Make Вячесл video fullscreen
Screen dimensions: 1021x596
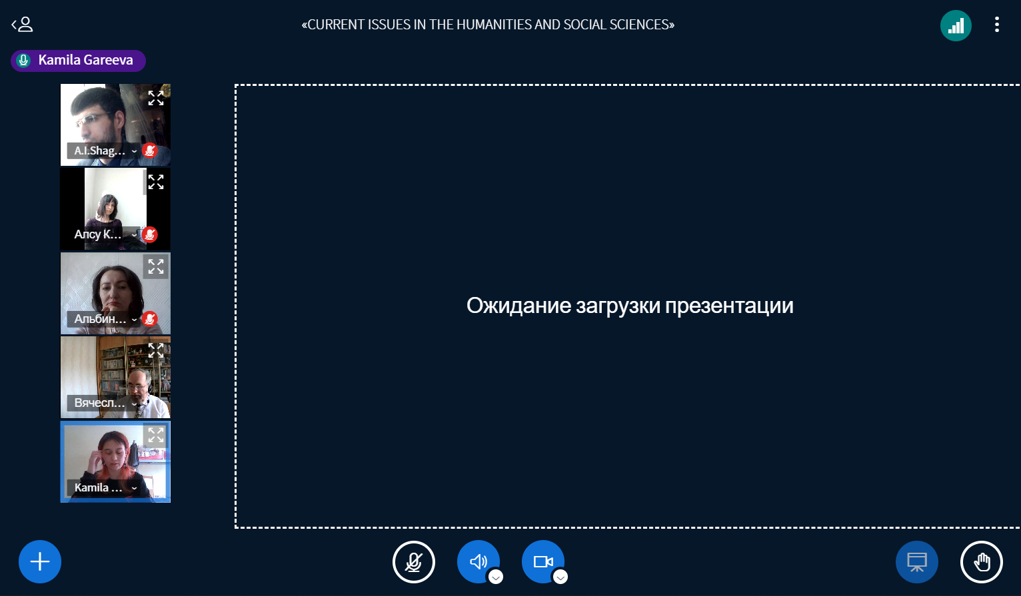point(156,351)
